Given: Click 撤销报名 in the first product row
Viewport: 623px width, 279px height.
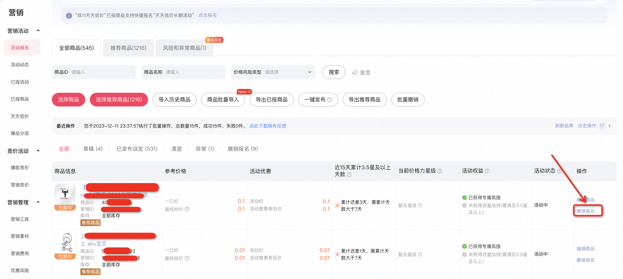Looking at the screenshot, I should tap(586, 211).
